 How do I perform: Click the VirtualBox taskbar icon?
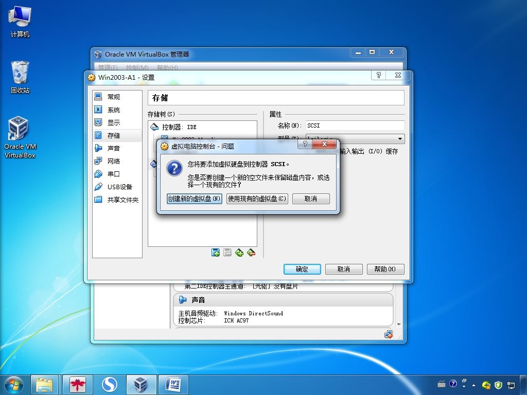[x=141, y=385]
